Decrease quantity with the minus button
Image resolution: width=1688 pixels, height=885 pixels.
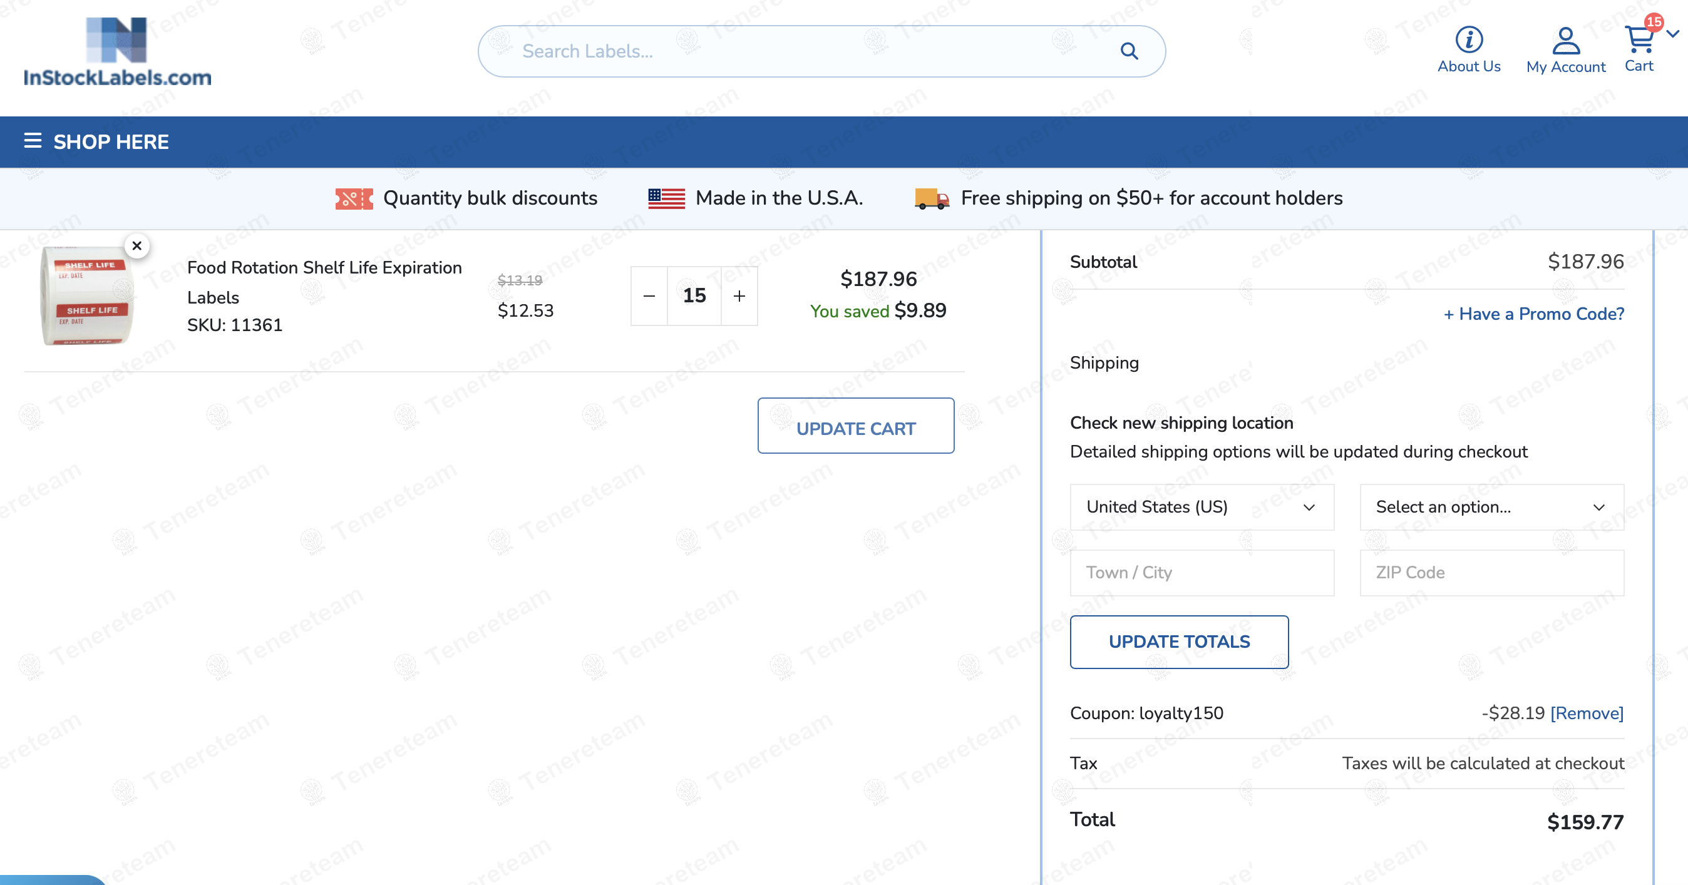[649, 296]
